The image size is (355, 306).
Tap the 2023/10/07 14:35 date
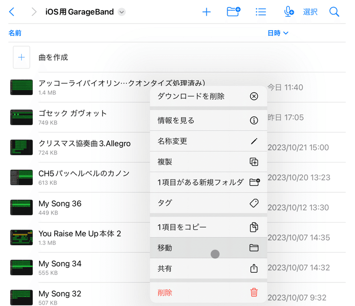pyautogui.click(x=299, y=238)
